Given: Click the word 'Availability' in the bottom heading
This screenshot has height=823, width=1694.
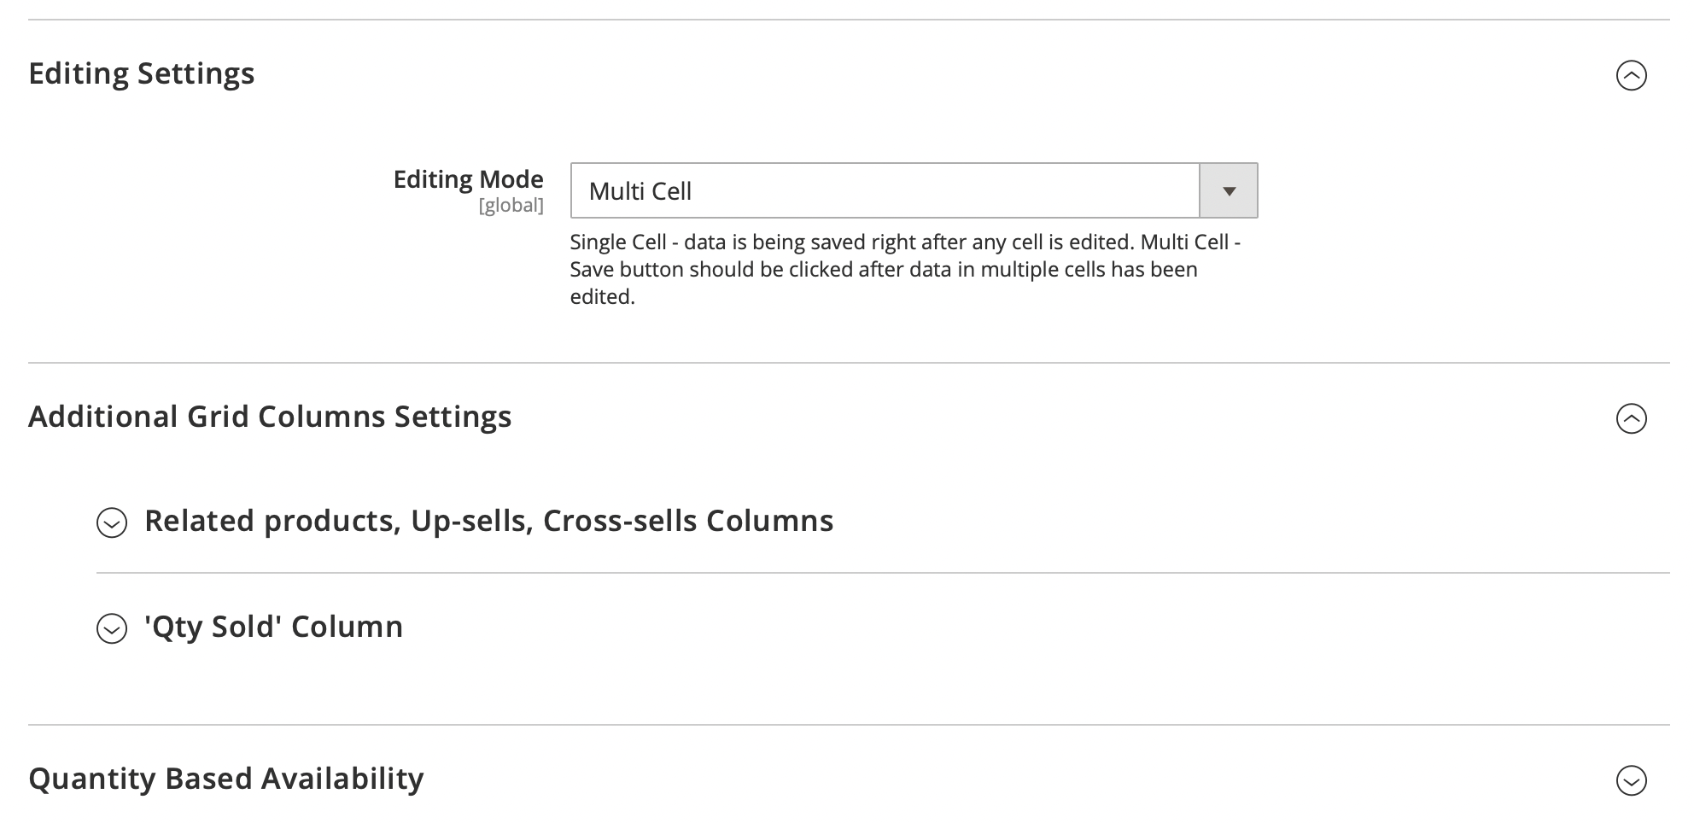Looking at the screenshot, I should point(342,779).
